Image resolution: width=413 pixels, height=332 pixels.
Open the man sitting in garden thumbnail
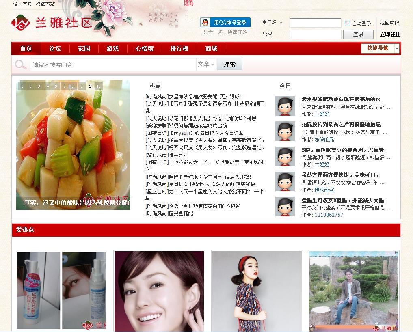(354, 291)
